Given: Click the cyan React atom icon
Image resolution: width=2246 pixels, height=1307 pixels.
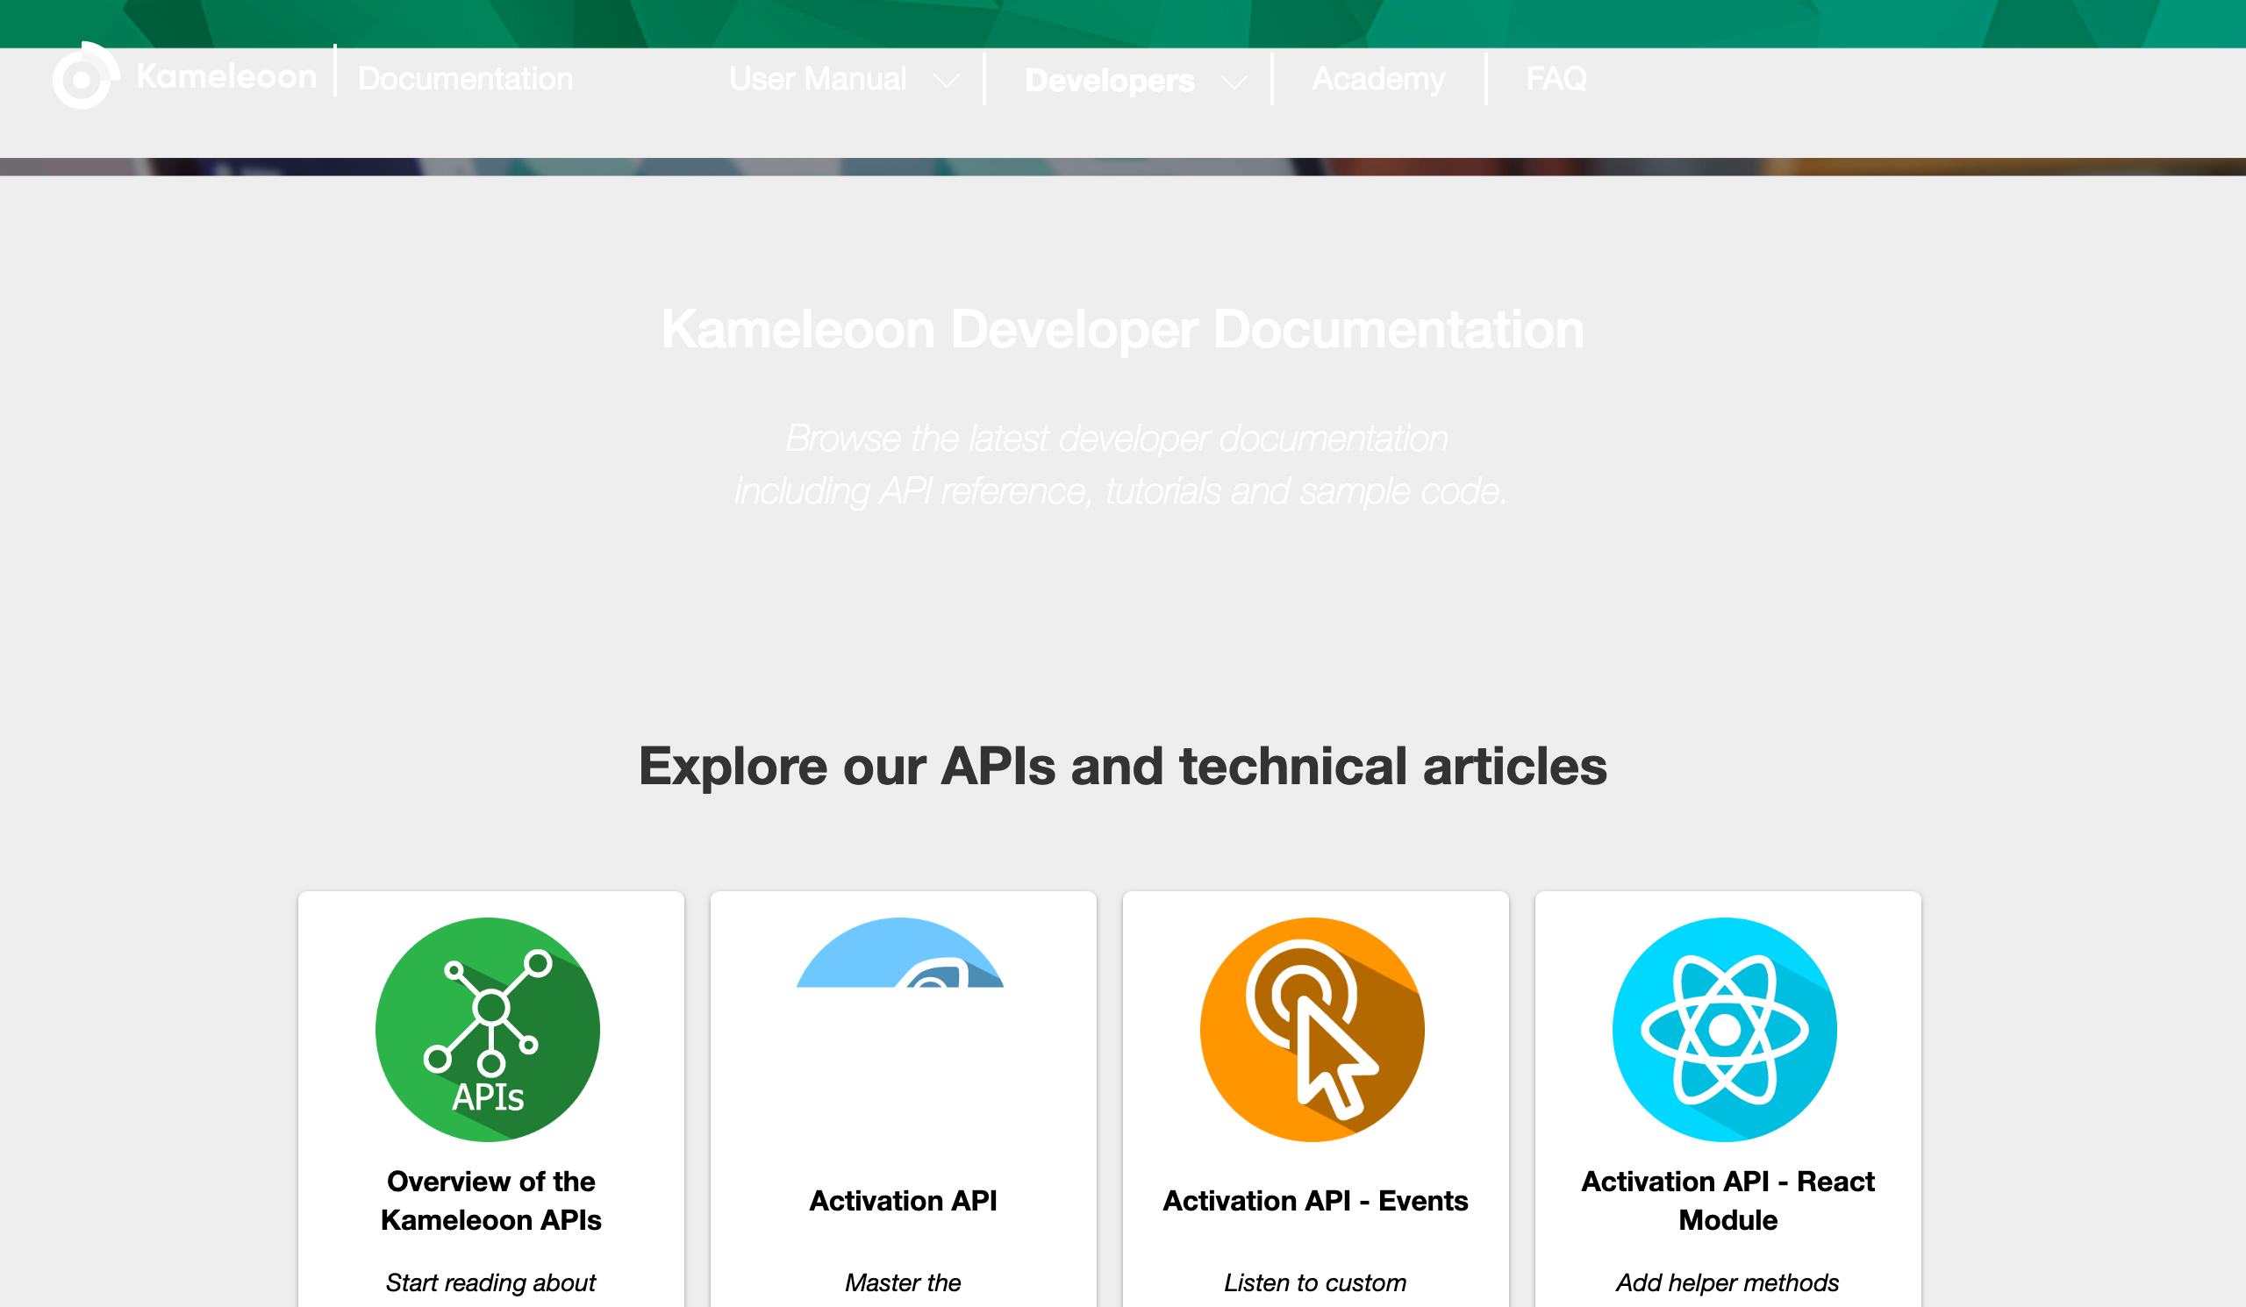Looking at the screenshot, I should [1725, 1029].
